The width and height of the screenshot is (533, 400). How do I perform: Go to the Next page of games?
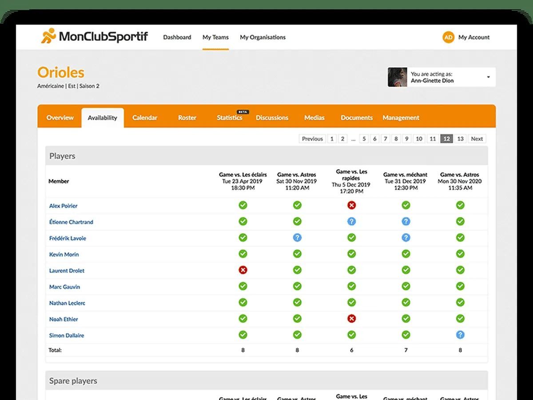pyautogui.click(x=477, y=139)
